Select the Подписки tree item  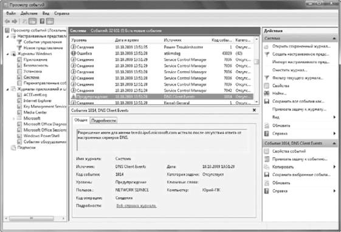click(x=26, y=147)
